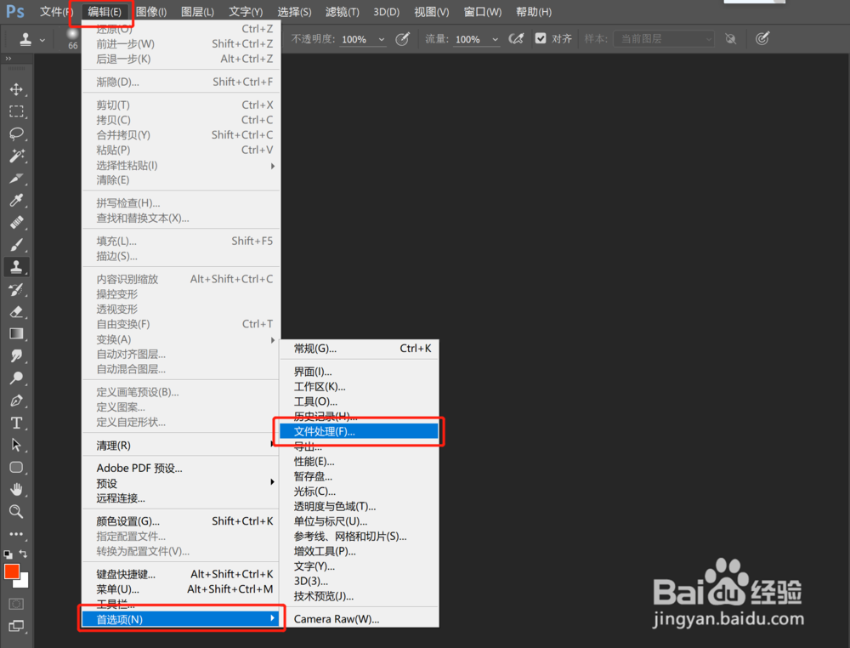Select the Eraser tool
This screenshot has height=648, width=850.
coord(19,311)
